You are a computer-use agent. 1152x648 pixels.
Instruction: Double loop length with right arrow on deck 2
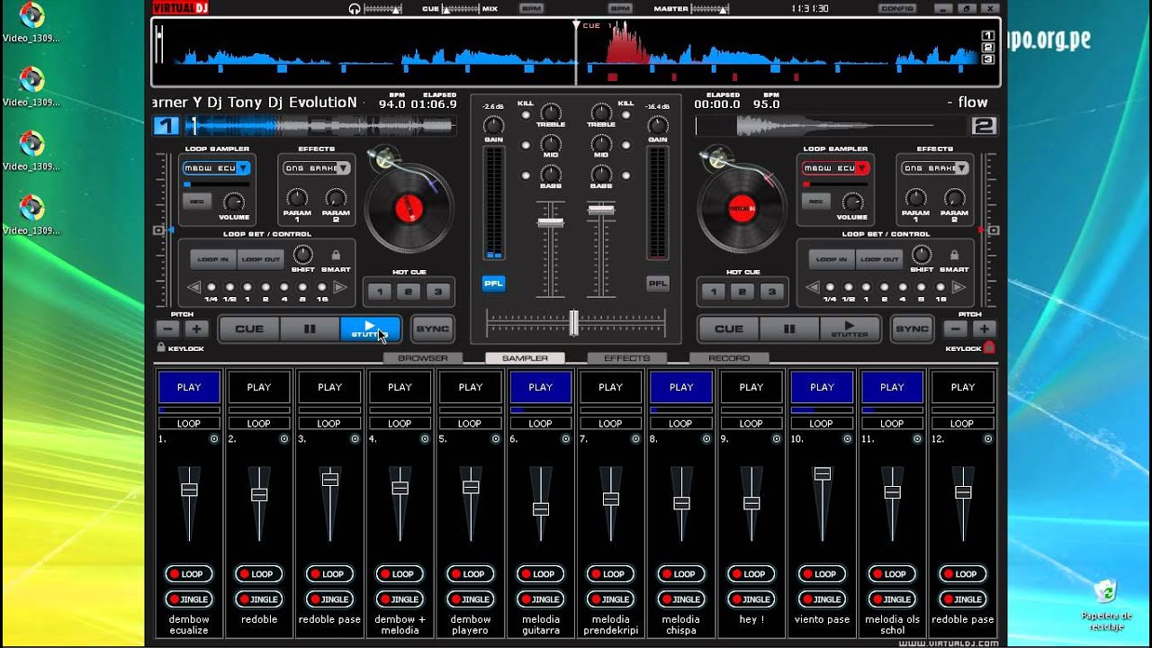pyautogui.click(x=959, y=288)
